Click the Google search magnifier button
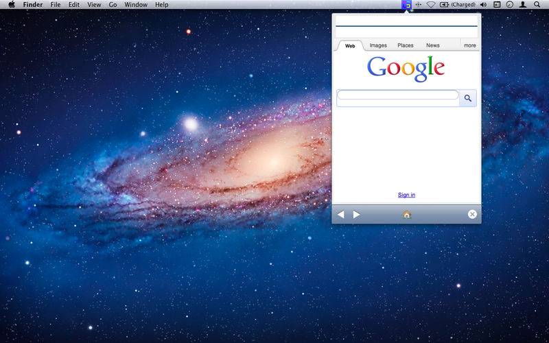 point(468,98)
